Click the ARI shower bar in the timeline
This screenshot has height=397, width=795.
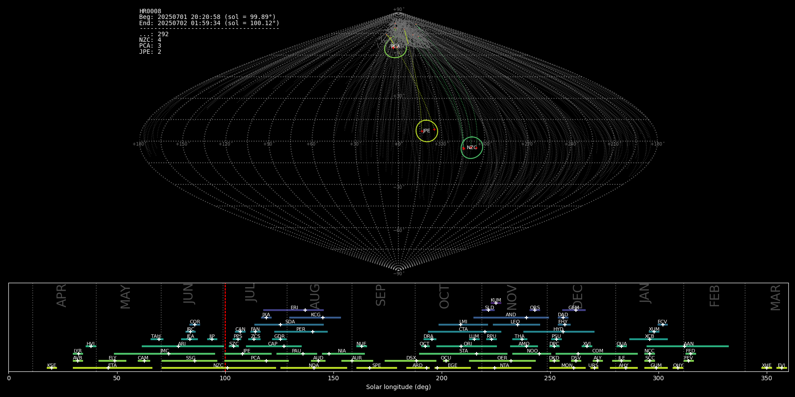click(x=182, y=346)
